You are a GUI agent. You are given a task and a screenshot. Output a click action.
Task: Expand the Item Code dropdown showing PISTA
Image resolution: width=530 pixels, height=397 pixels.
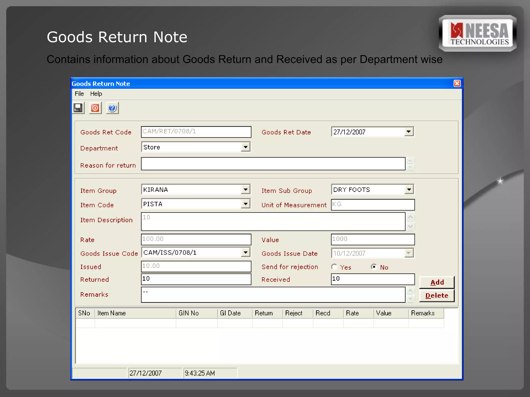(245, 204)
